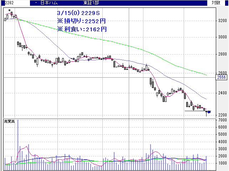Click the 7000 label on volume axis
229x171 pixels.
point(223,121)
